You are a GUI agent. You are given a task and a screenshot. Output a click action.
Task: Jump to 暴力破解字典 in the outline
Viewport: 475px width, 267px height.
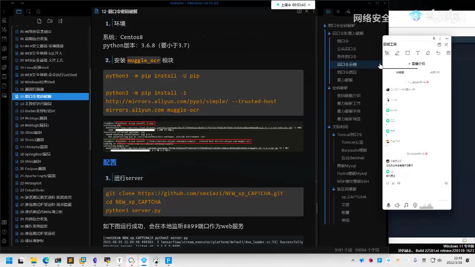pyautogui.click(x=348, y=111)
